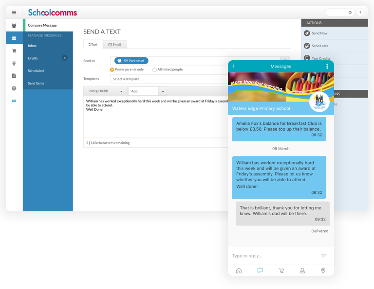Open the shopping cart sidebar icon
The height and width of the screenshot is (289, 374).
tap(14, 51)
